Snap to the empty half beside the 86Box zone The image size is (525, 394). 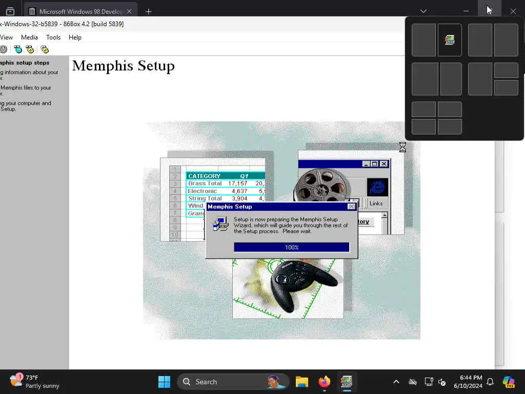pyautogui.click(x=423, y=40)
